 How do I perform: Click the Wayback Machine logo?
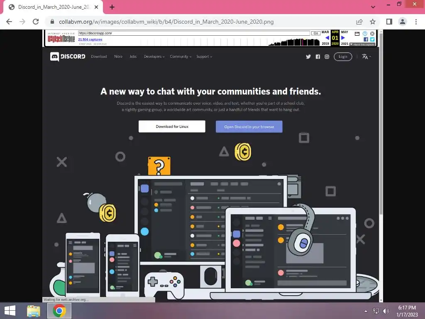coord(61,38)
